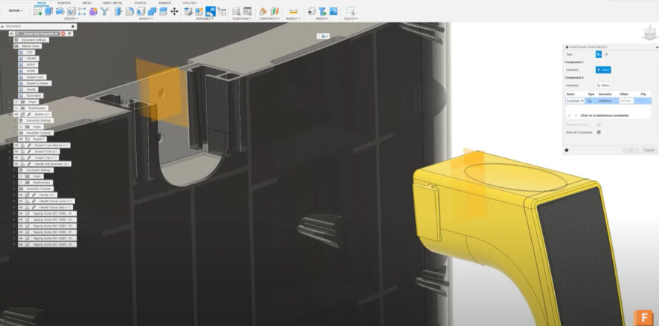Switch to the SOLID tab
Image resolution: width=659 pixels, height=326 pixels.
tap(42, 3)
